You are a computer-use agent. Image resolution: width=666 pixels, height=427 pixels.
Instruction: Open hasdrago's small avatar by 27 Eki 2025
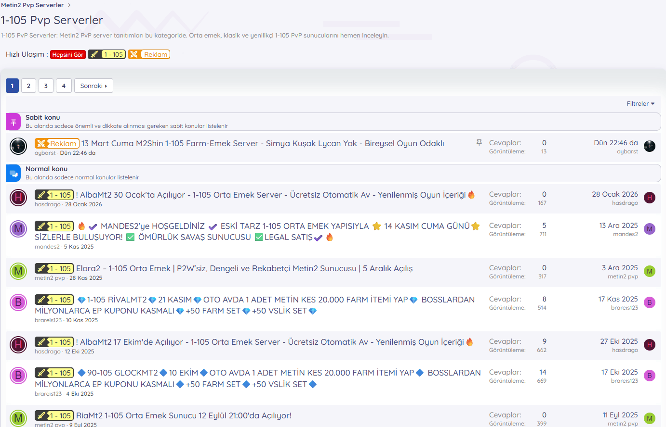point(650,345)
